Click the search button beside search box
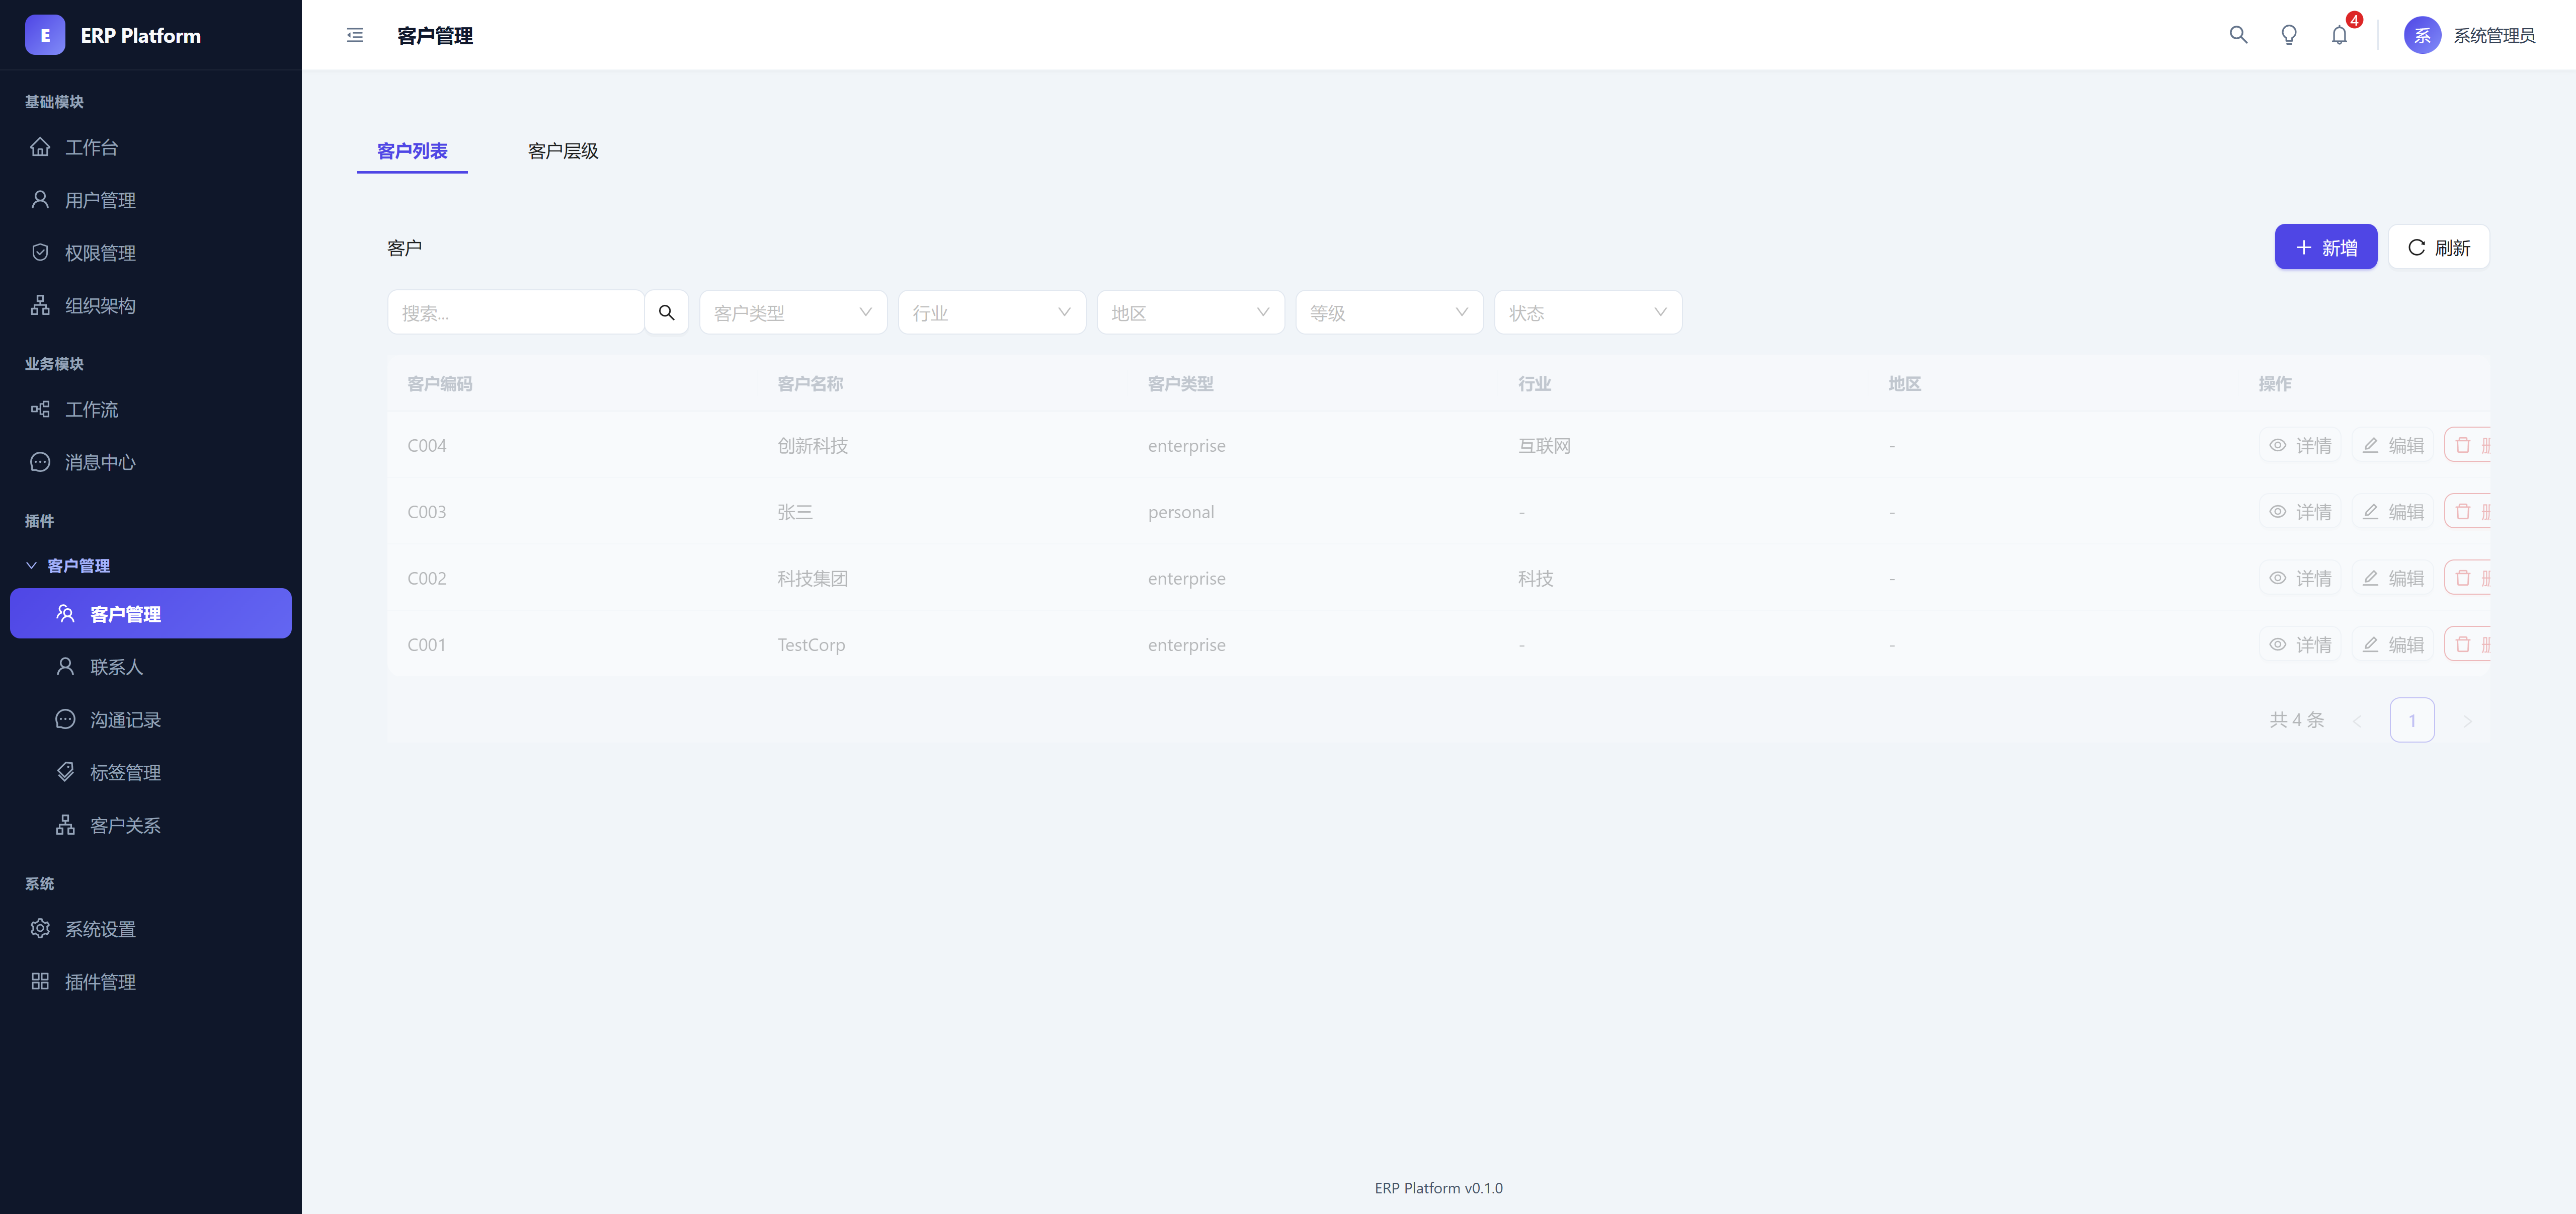The image size is (2576, 1214). [666, 313]
